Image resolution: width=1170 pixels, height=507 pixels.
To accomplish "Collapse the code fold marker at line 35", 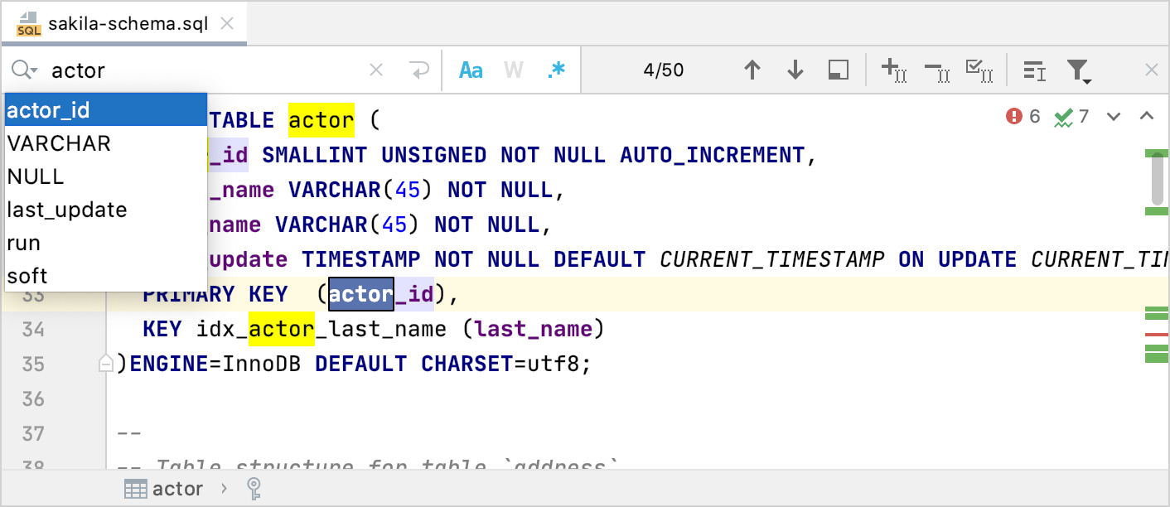I will tap(106, 364).
